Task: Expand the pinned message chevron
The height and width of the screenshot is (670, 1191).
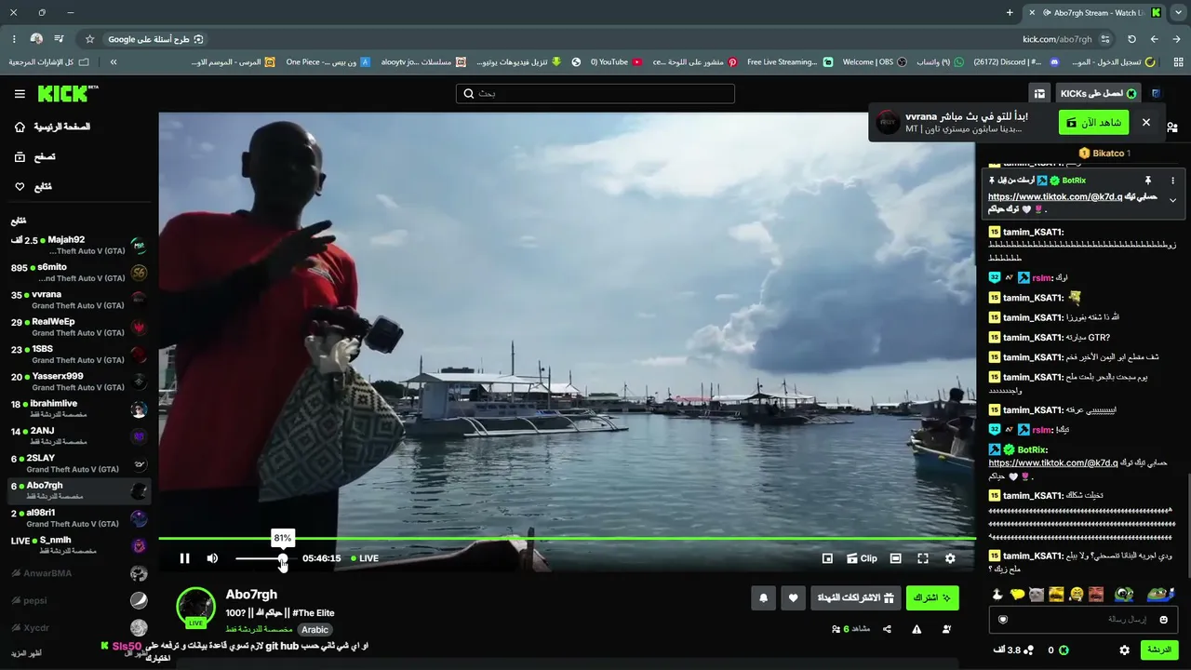Action: (x=1172, y=200)
